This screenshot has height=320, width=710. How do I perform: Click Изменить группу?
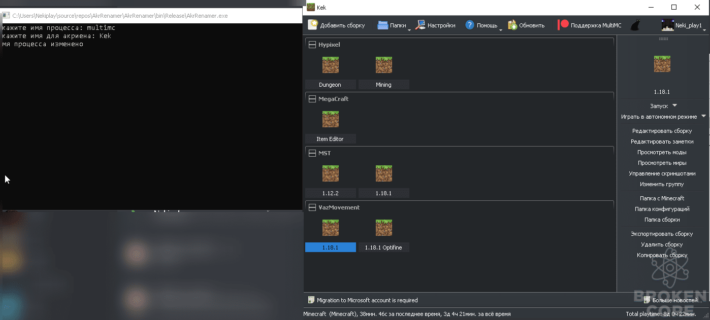pos(662,184)
